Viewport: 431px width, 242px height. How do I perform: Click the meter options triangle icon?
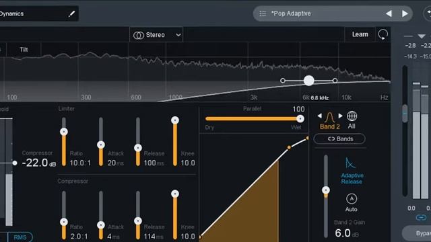[x=422, y=36]
